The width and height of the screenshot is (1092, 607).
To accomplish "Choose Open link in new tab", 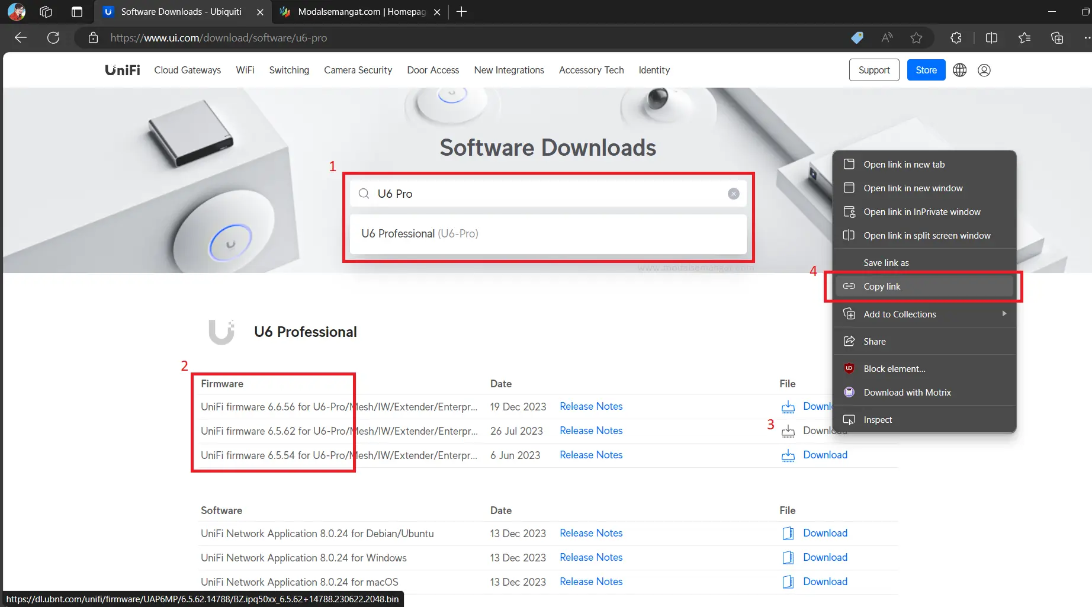I will pos(924,165).
